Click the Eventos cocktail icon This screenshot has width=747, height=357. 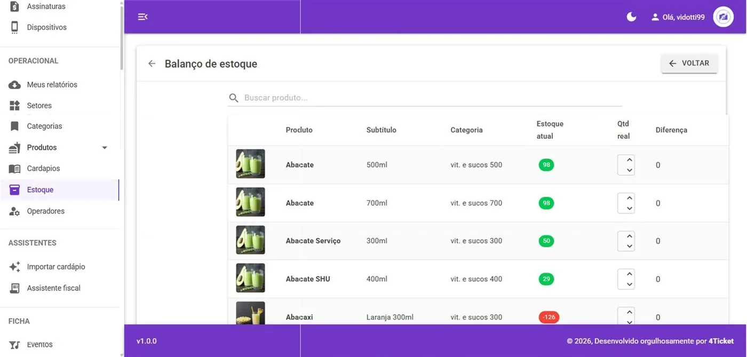click(15, 345)
